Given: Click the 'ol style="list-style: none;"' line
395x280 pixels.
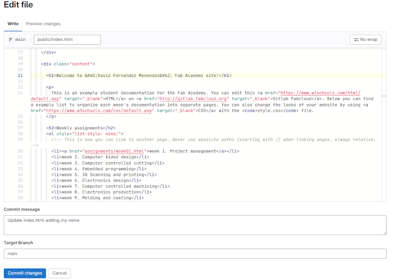Looking at the screenshot, I should tap(85, 134).
